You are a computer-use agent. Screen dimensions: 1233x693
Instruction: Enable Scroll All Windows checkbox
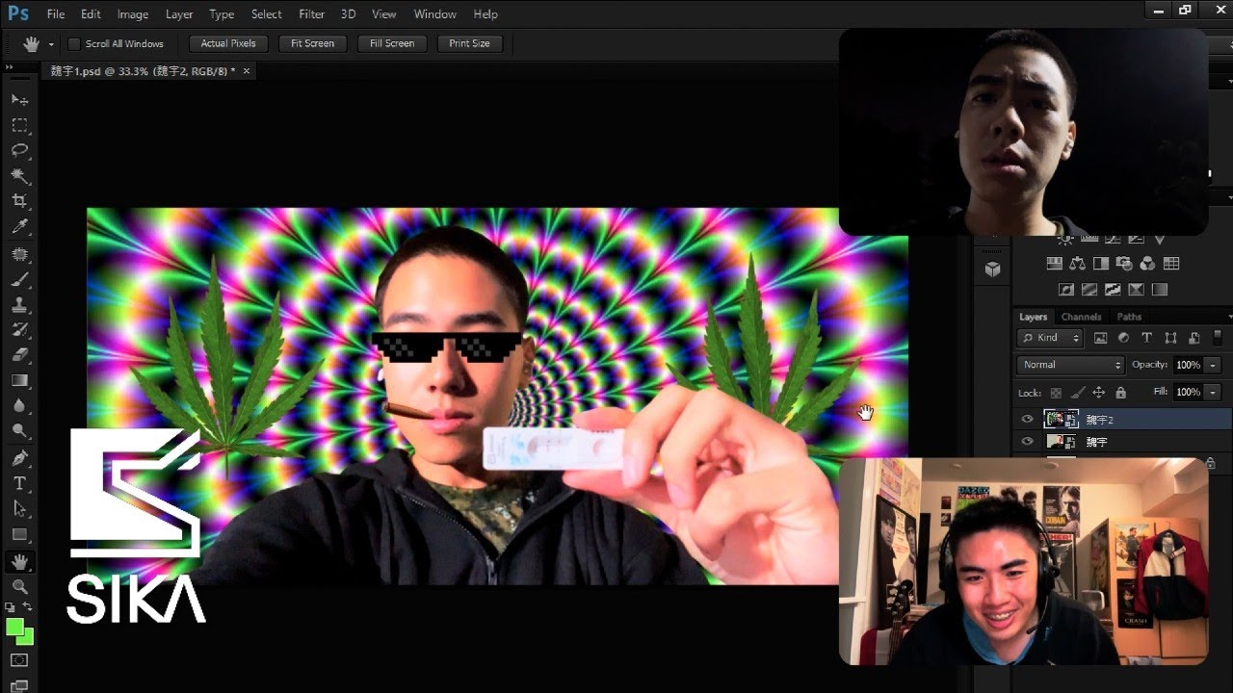pos(74,44)
